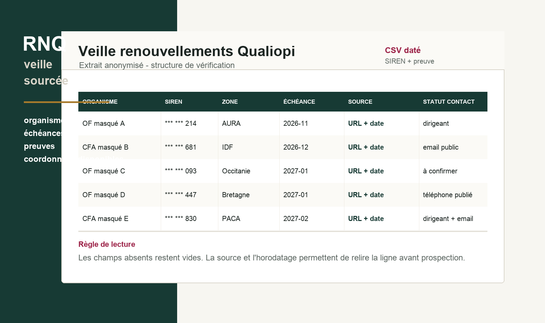
Task: Select the 'OF masqué D' cell
Action: click(x=120, y=195)
